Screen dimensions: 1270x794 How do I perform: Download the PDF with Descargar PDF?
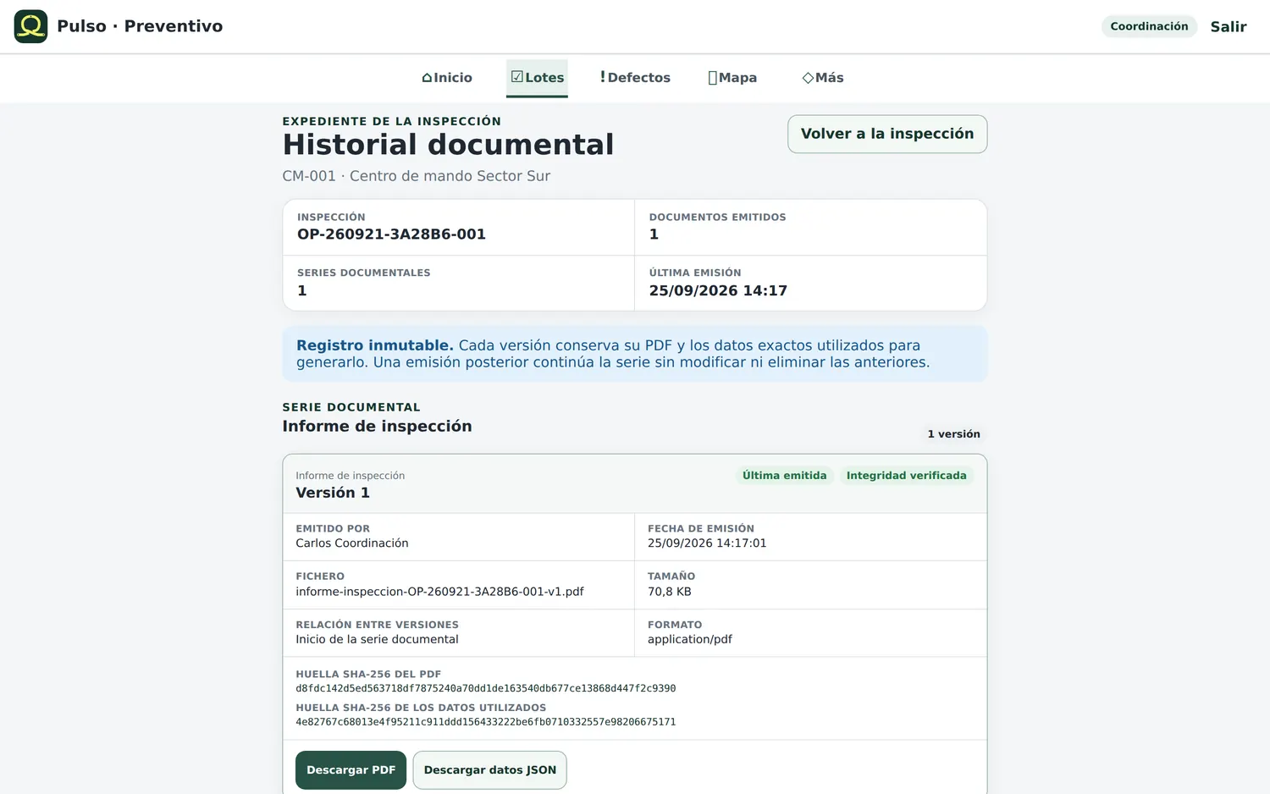351,770
